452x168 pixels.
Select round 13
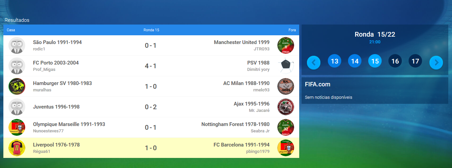point(335,61)
